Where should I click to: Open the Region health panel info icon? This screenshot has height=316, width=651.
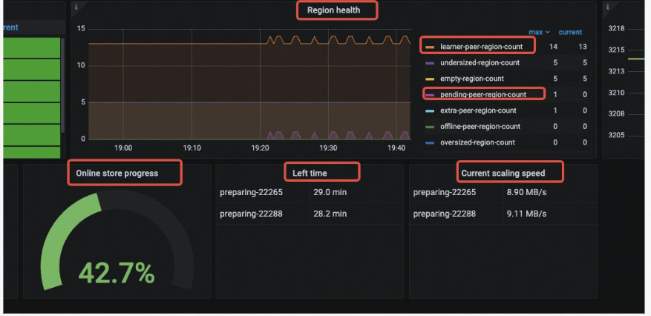tap(76, 7)
